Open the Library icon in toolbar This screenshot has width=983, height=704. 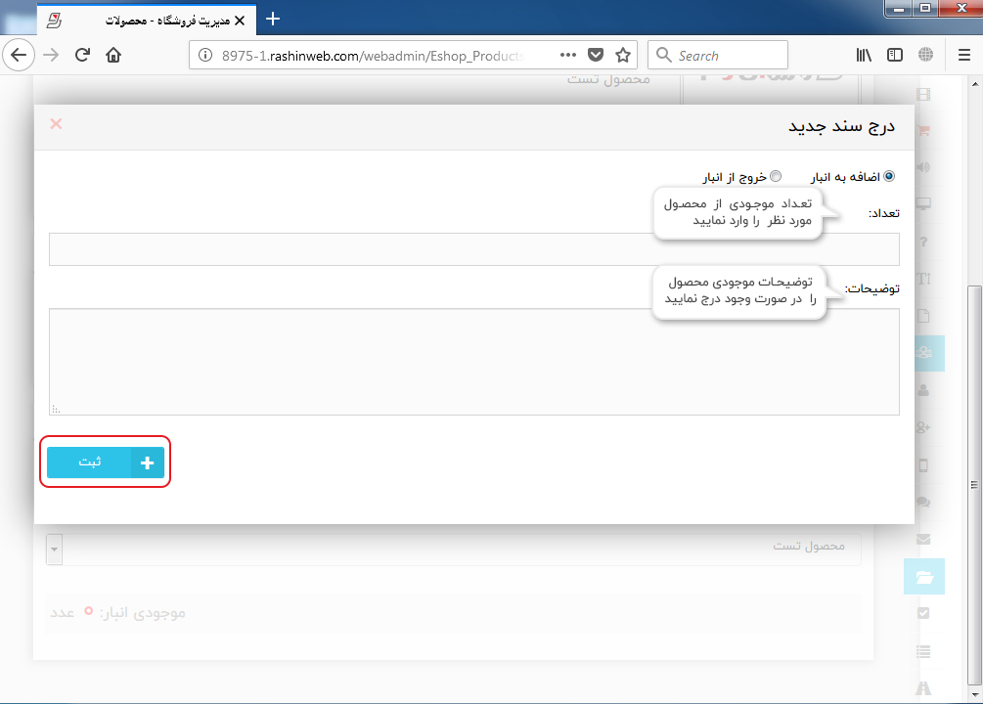pos(864,55)
